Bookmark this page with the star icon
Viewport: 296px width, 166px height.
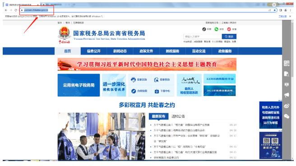coord(274,10)
